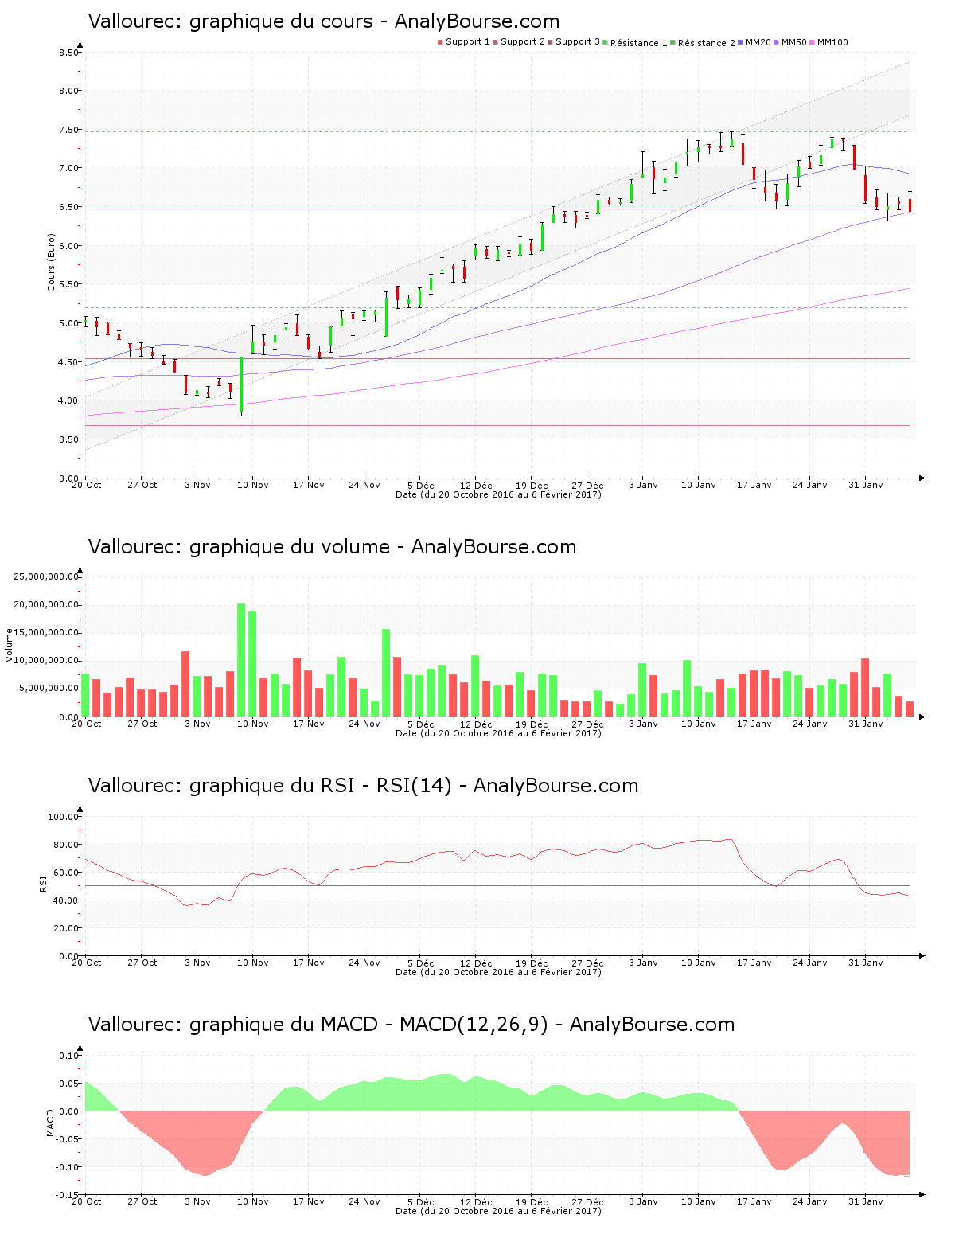Click the 100.00 RSI axis value
This screenshot has width=955, height=1234.
tap(64, 817)
